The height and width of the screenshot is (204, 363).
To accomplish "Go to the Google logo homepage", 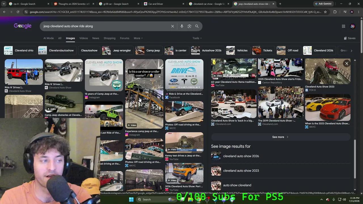I will 23,26.
